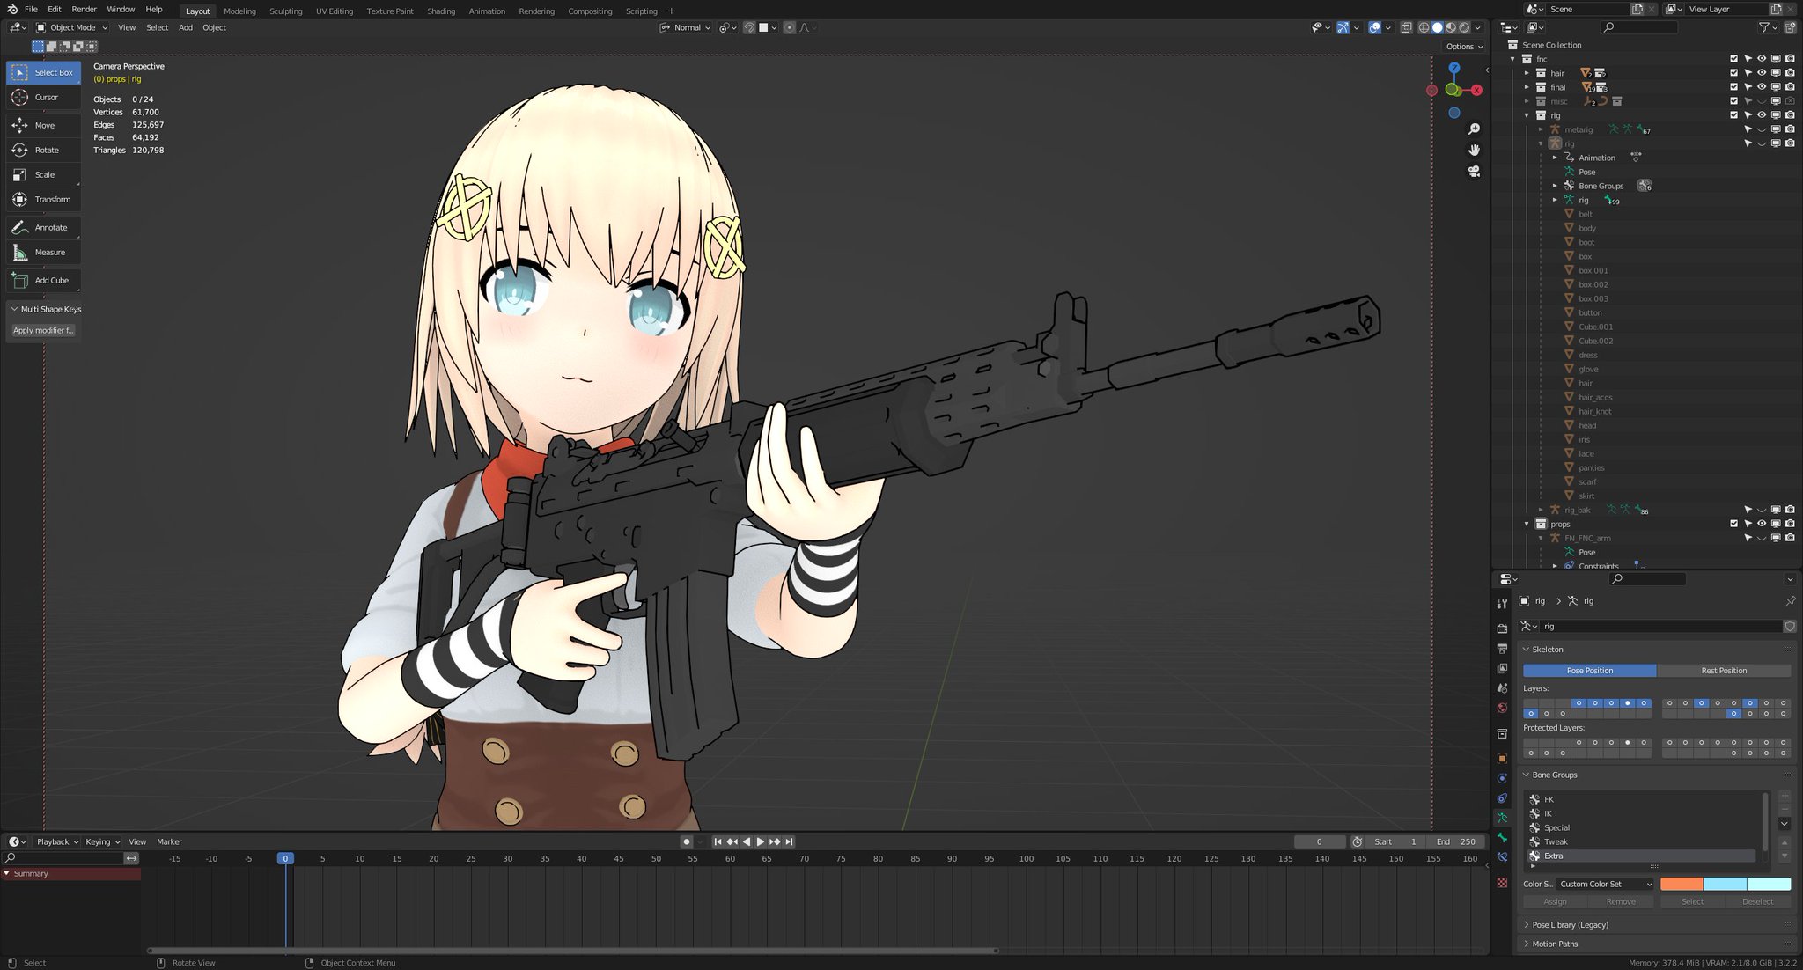Click the orange bone color swatch
The width and height of the screenshot is (1803, 970).
pos(1681,884)
